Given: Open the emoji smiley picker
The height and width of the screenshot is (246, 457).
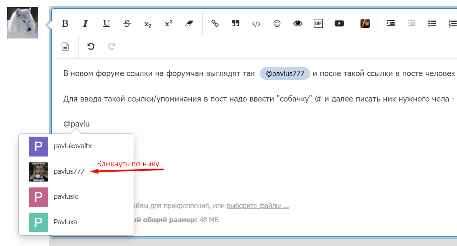Looking at the screenshot, I should pyautogui.click(x=277, y=23).
